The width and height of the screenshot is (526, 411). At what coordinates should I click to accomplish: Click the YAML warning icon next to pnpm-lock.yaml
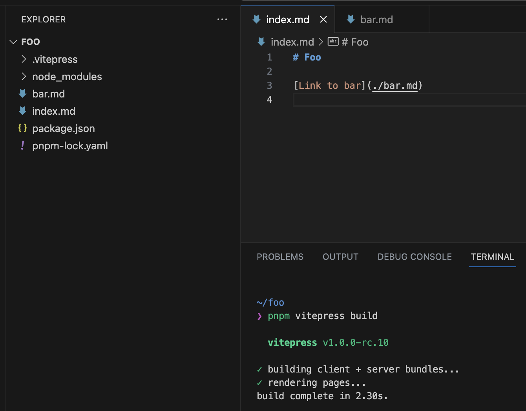pos(22,145)
